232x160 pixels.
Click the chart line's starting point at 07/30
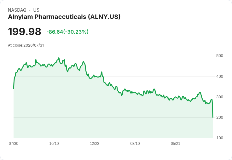pyautogui.click(x=14, y=89)
